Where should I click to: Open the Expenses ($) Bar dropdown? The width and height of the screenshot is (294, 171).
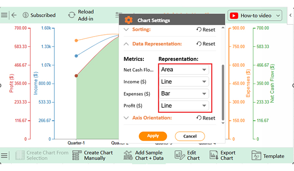tap(184, 93)
